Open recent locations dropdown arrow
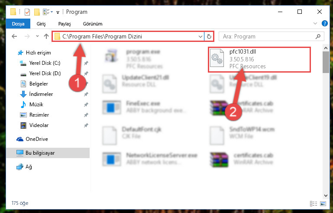 pyautogui.click(x=37, y=36)
